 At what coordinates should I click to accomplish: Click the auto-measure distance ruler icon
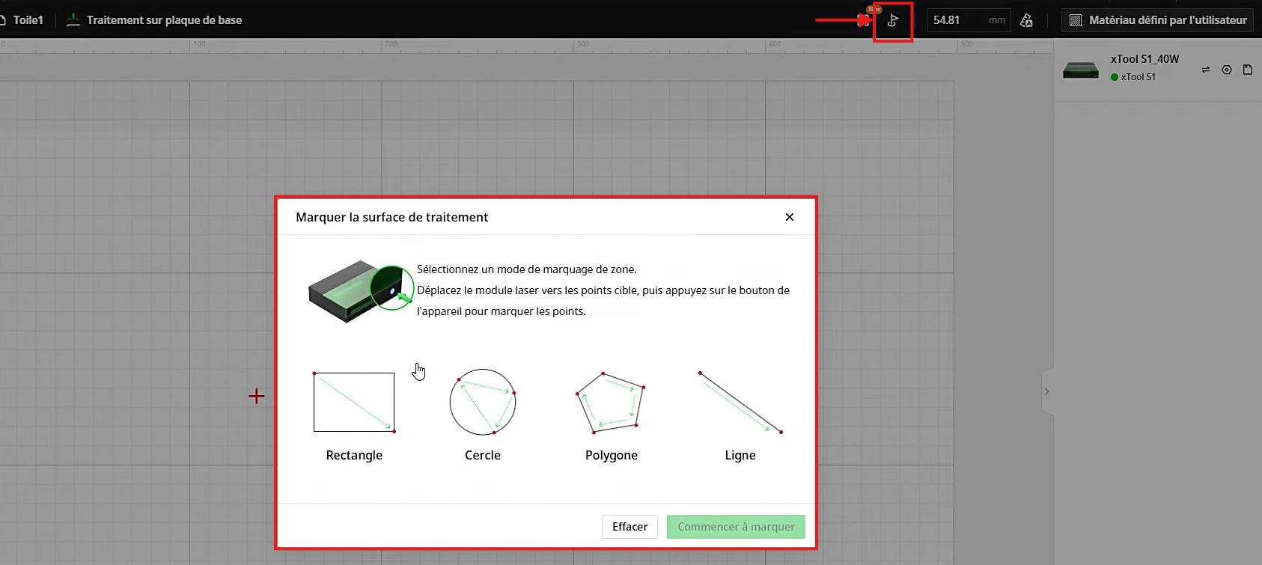point(1026,20)
